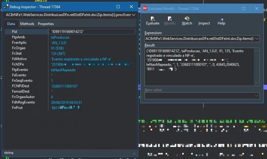The width and height of the screenshot is (267, 159).
Task: Select the FtpEvento field row
Action: click(70, 70)
